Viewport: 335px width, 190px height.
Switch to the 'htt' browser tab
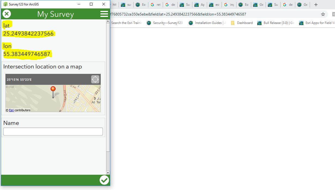coord(114,5)
